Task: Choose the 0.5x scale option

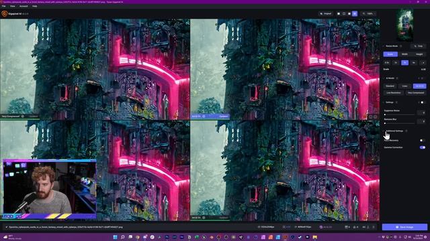Action: click(x=387, y=62)
